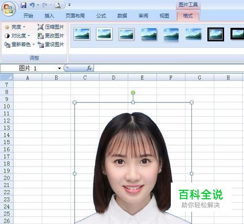244x224 pixels.
Task: Switch to the 开始 tab
Action: [28, 16]
